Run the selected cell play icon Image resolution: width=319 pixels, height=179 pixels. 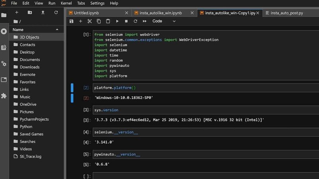(117, 21)
